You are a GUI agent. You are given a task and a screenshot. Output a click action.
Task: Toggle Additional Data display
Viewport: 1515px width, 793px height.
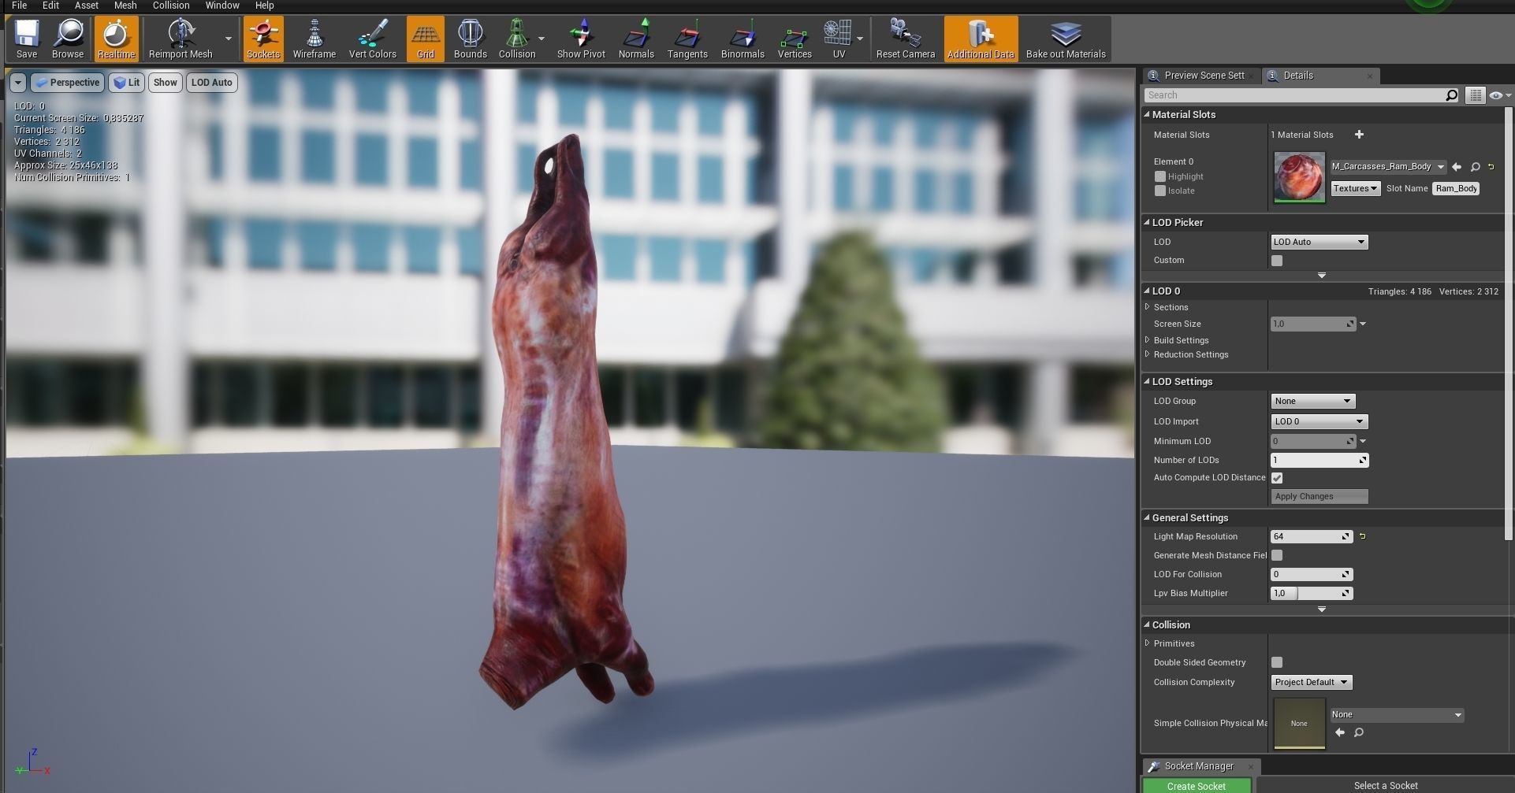[981, 39]
